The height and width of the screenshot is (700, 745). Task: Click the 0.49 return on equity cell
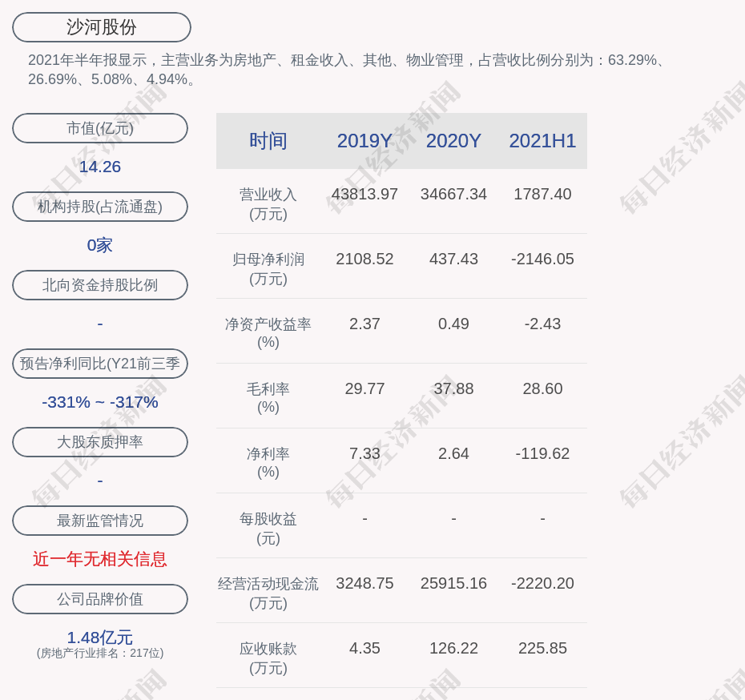coord(453,324)
